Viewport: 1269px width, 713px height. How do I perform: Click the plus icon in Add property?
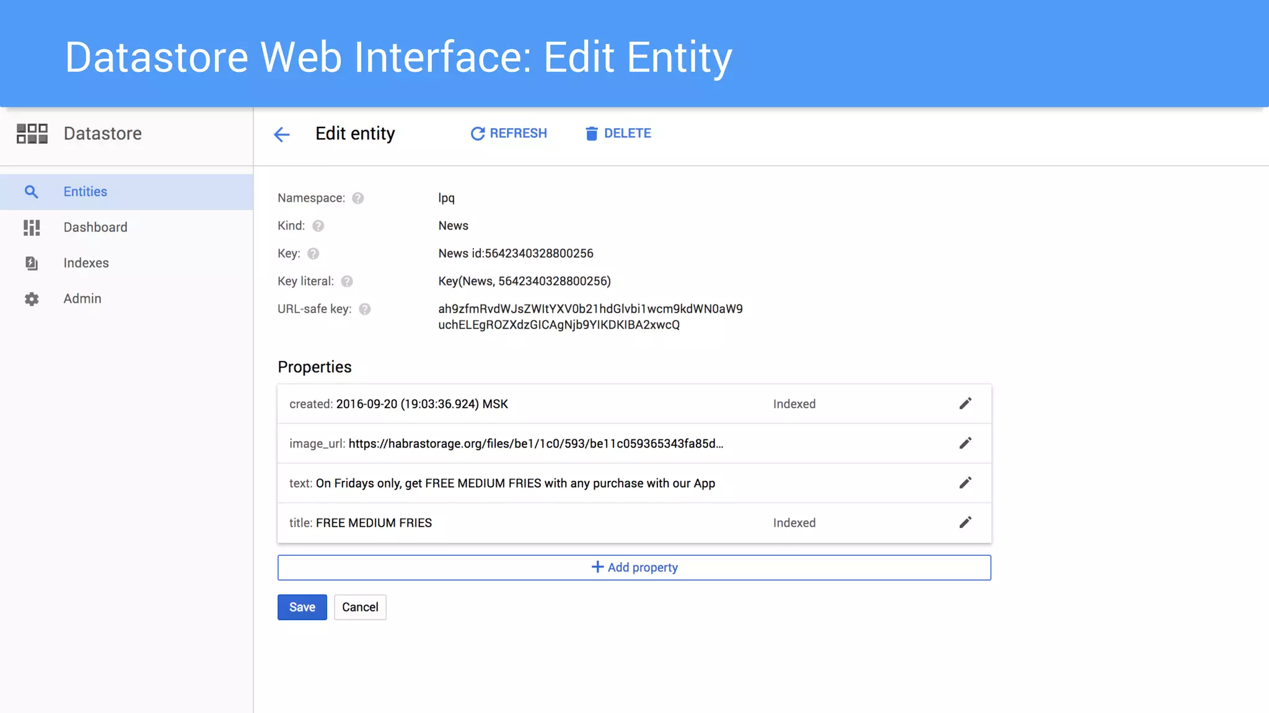coord(597,567)
